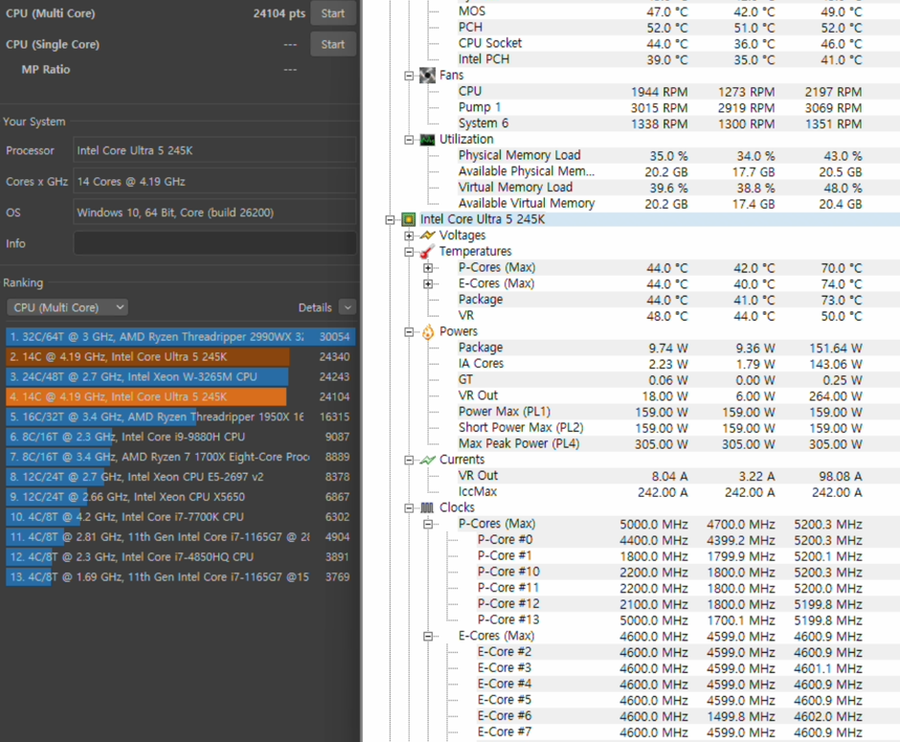Start the CPU Multi Core benchmark
Viewport: 900px width, 742px height.
pyautogui.click(x=333, y=13)
